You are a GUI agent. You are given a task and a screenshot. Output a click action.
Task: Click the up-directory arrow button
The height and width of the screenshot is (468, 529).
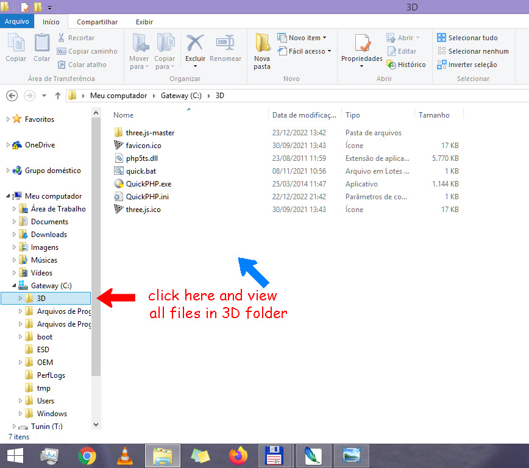[58, 96]
